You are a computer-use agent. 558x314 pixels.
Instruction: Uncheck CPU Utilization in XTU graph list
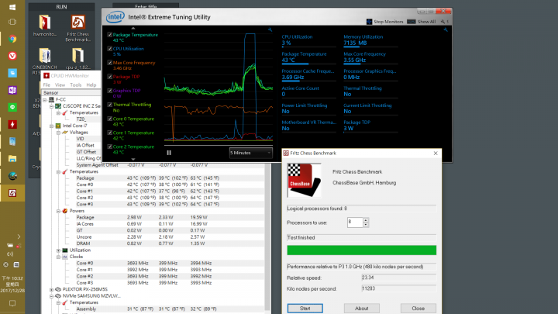[x=109, y=48]
